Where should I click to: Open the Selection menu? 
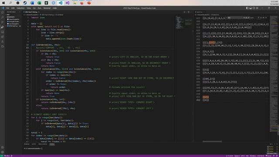[20, 8]
